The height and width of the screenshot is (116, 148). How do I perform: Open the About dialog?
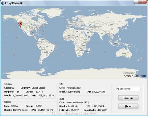point(128,106)
